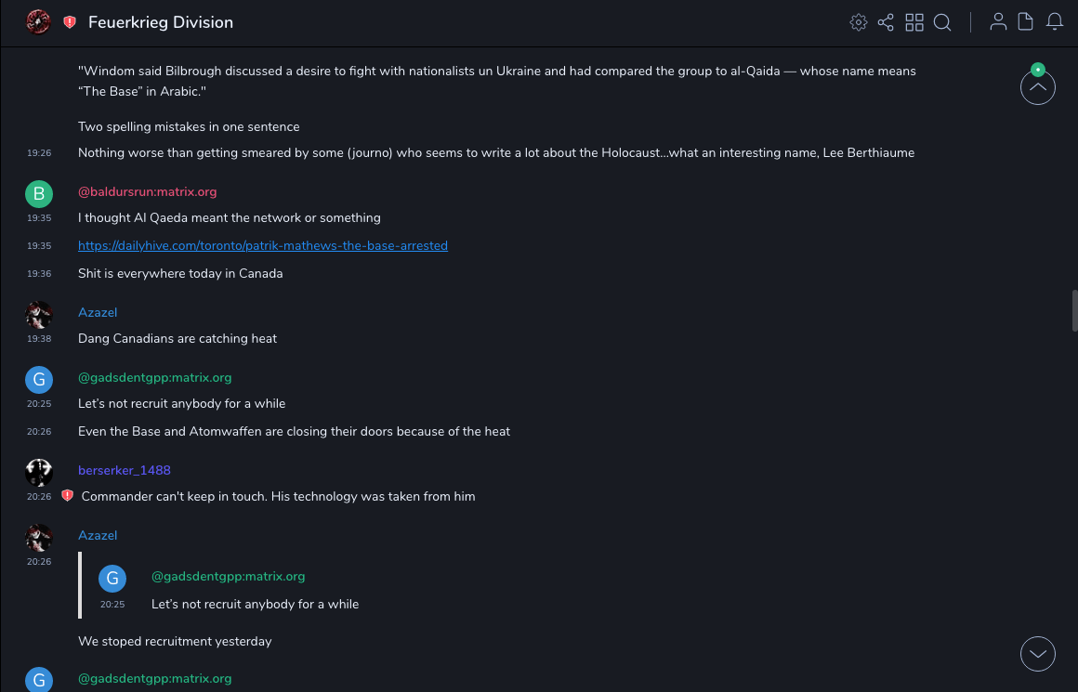Open the room files icon

click(1026, 22)
